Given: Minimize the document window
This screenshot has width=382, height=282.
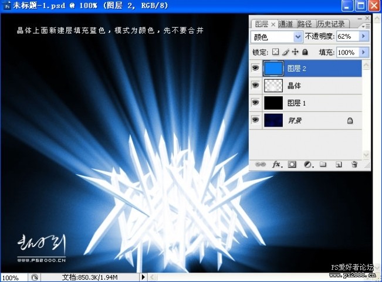Looking at the screenshot, I should (x=347, y=6).
